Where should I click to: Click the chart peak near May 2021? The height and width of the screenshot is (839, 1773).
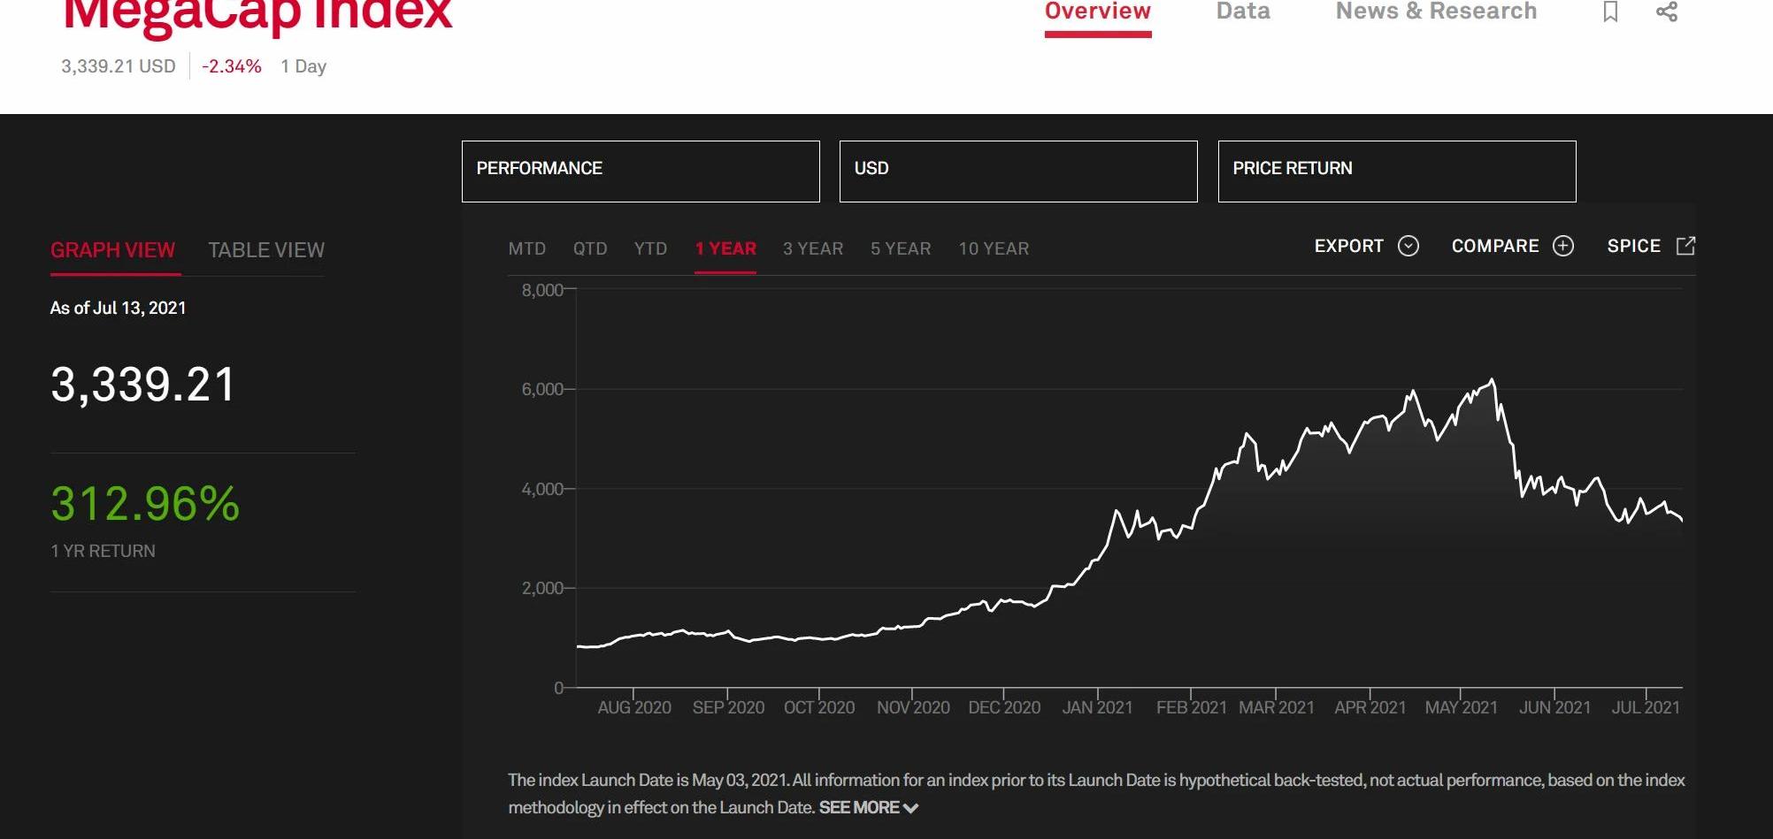pos(1493,380)
